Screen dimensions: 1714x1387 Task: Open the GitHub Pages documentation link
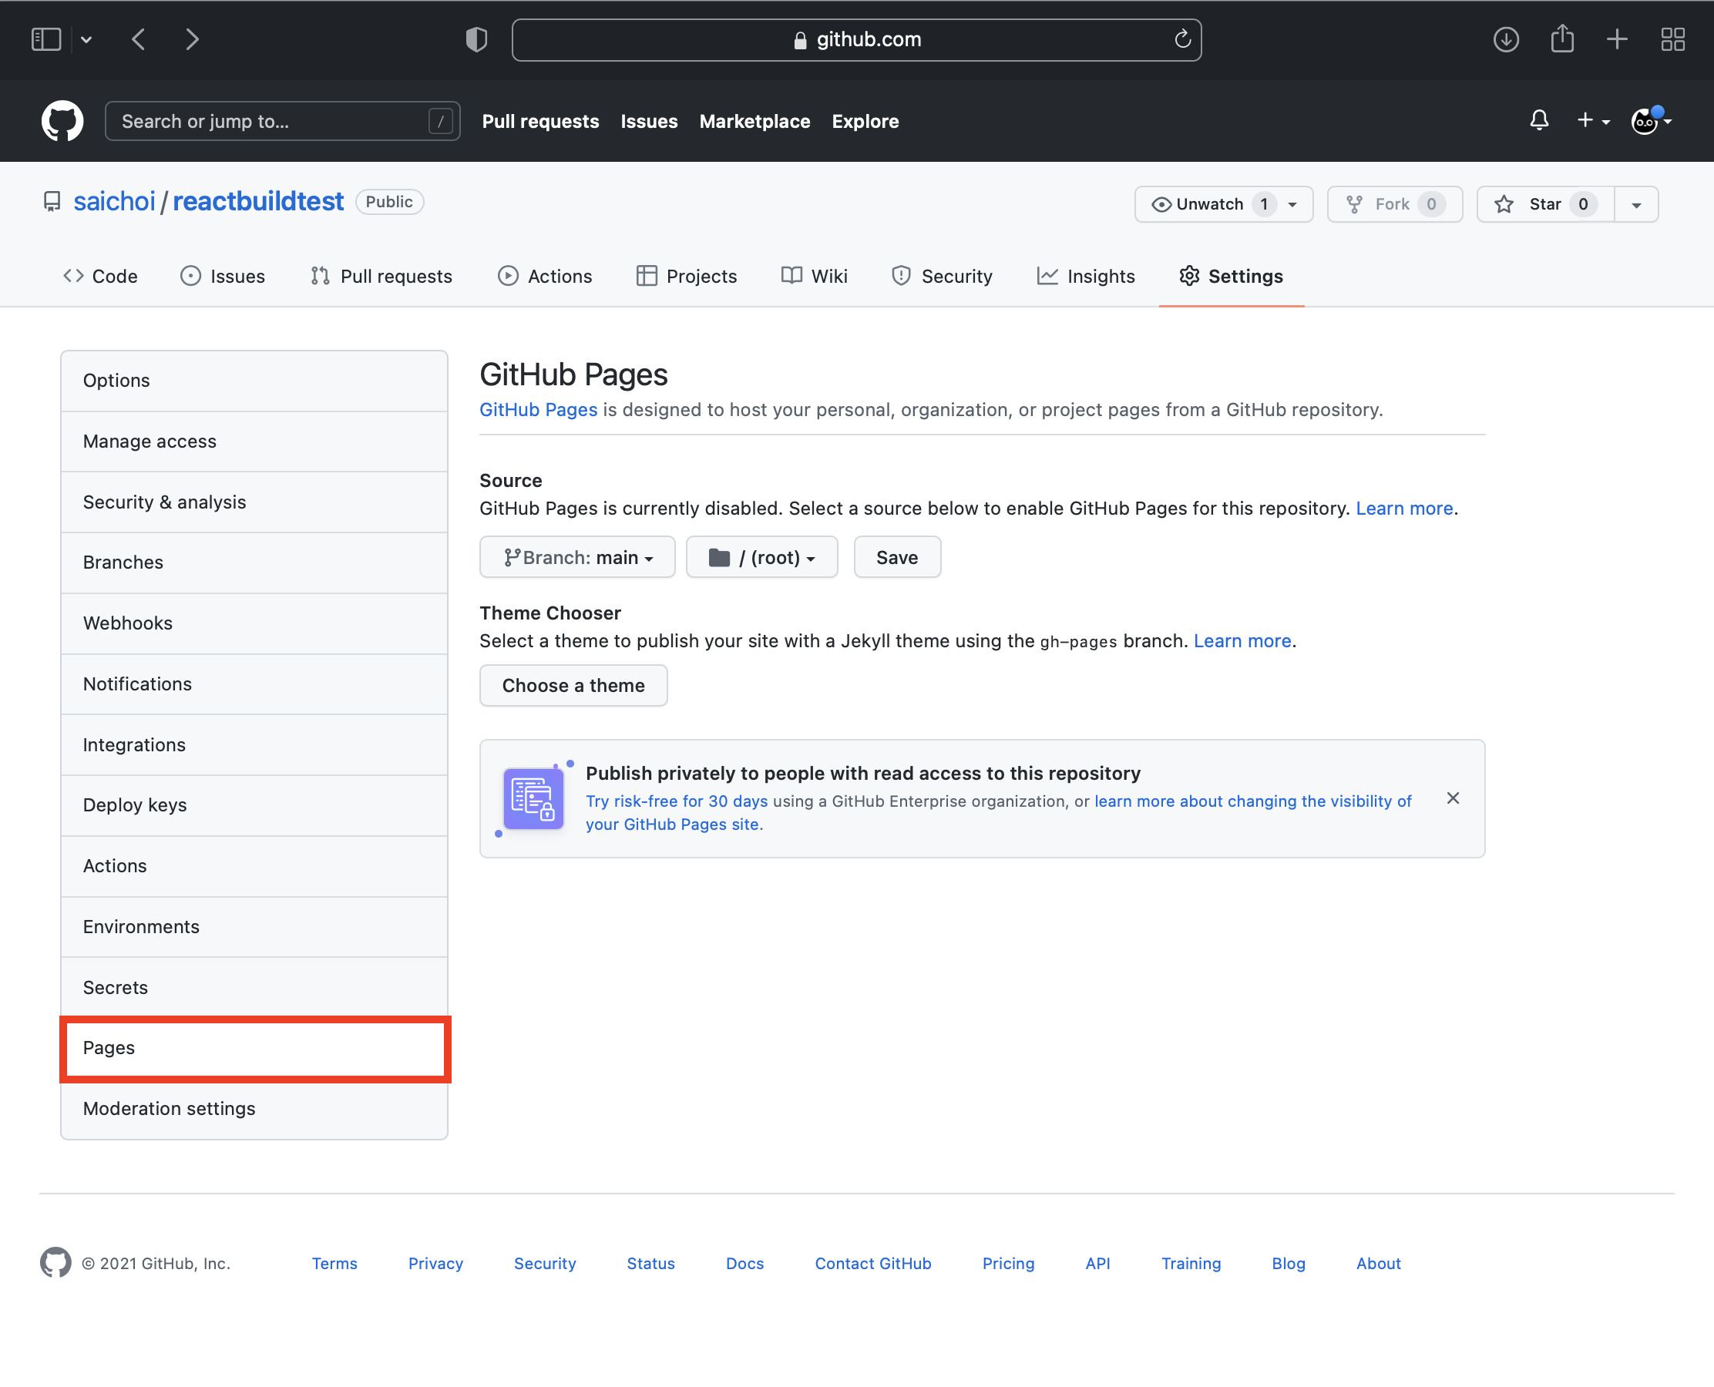(x=538, y=410)
